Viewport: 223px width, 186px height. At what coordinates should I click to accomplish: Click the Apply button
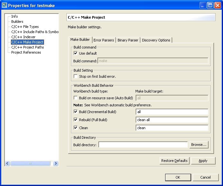(x=203, y=161)
